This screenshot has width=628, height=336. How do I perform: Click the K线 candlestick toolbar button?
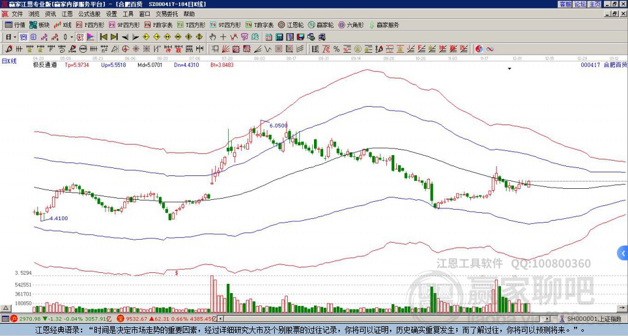pos(63,25)
